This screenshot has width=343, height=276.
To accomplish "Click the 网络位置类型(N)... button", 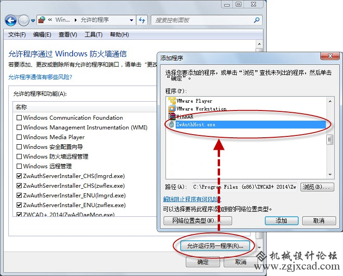I will click(198, 221).
